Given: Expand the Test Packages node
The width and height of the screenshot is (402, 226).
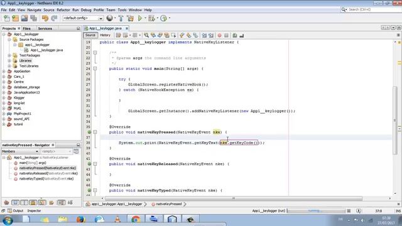Looking at the screenshot, I should coord(9,55).
